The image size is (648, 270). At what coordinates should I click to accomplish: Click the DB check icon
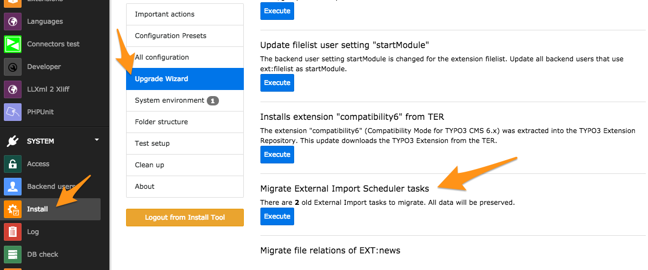coord(12,255)
